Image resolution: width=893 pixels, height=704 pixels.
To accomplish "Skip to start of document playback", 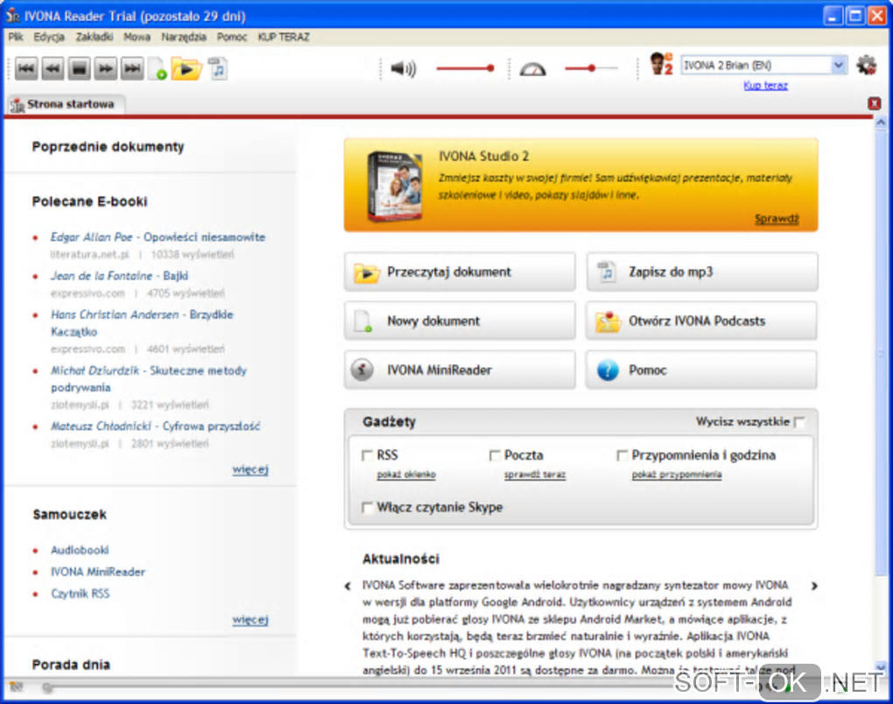I will pyautogui.click(x=25, y=68).
